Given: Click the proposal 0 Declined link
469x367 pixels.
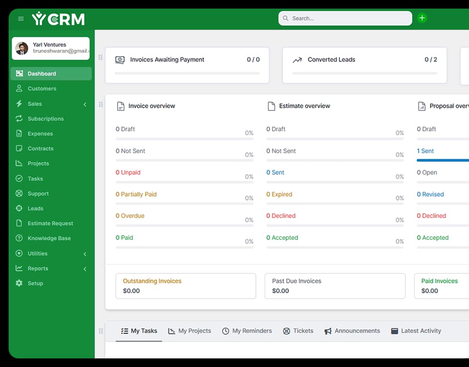Looking at the screenshot, I should [431, 216].
